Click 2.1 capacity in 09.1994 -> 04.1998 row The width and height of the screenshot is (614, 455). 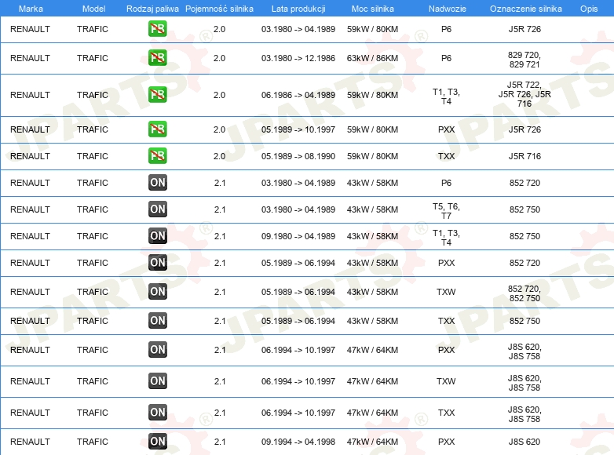tap(220, 442)
